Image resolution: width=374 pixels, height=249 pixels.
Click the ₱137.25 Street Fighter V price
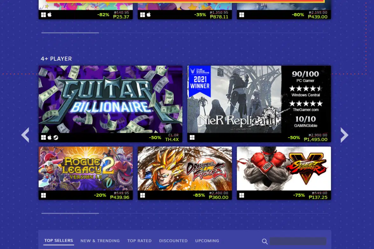[x=318, y=197]
